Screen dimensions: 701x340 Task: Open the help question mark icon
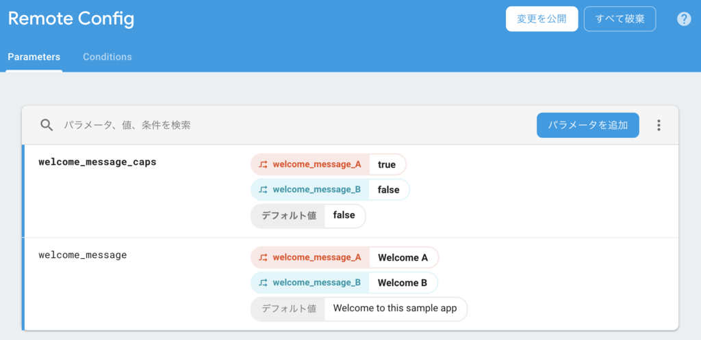point(684,18)
